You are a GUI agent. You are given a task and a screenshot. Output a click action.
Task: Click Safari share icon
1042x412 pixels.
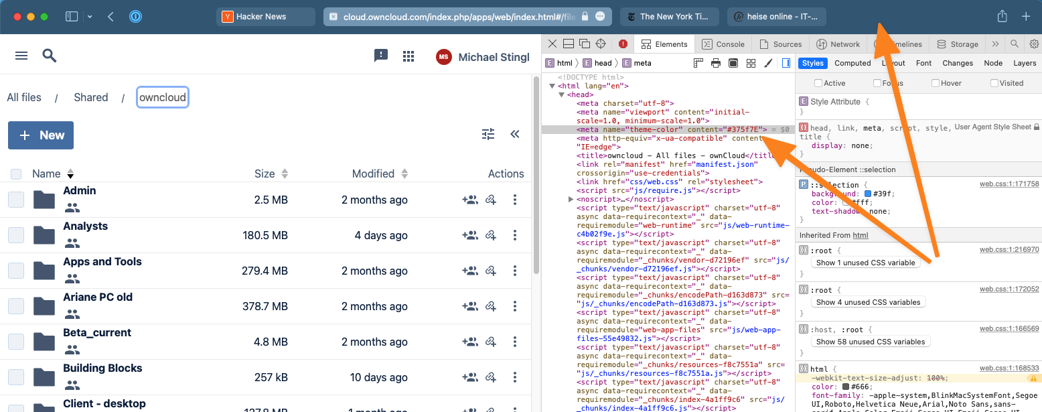coord(1002,16)
